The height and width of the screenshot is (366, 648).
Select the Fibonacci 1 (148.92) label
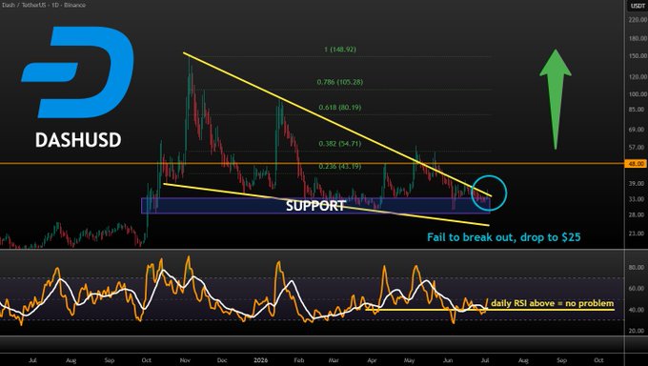point(339,50)
